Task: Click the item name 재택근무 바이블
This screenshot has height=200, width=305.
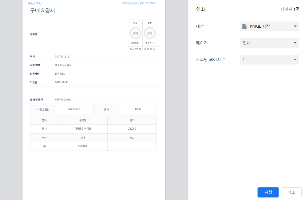Action: pos(83,129)
